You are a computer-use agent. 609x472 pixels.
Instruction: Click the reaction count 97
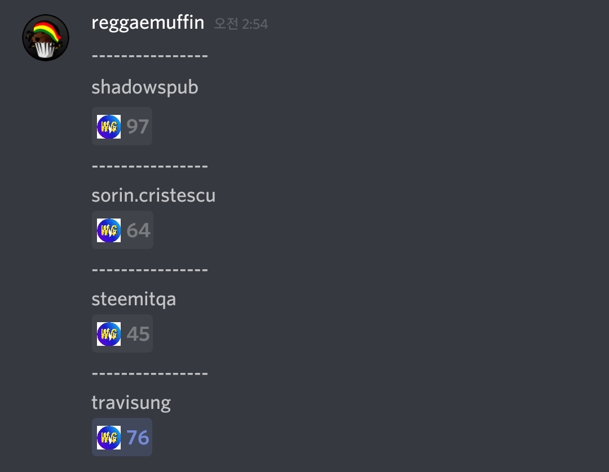tap(138, 126)
